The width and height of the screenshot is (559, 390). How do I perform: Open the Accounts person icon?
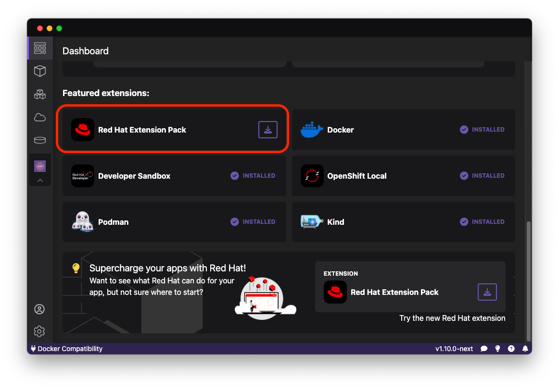[x=39, y=309]
